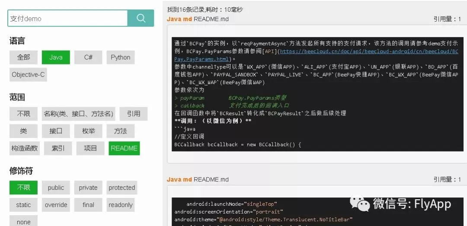Viewport: 467px width, 226px height.
Task: Pick the protected modifier filter
Action: tap(122, 188)
